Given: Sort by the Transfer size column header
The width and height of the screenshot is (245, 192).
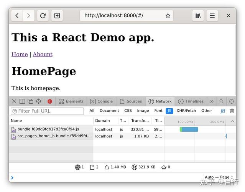Looking at the screenshot, I should coord(140,121).
